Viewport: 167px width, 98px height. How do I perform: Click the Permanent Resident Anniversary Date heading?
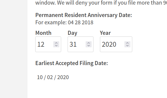click(x=83, y=15)
